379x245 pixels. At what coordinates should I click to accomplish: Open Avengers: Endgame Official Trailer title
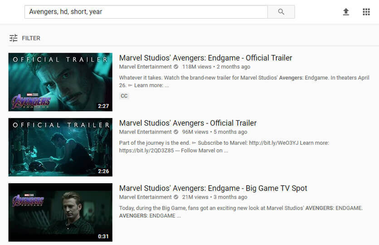205,58
